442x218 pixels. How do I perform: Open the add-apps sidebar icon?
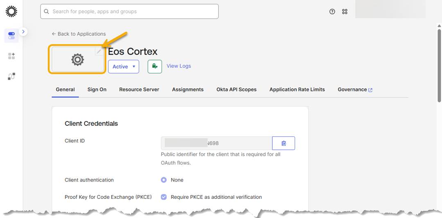[x=11, y=56]
